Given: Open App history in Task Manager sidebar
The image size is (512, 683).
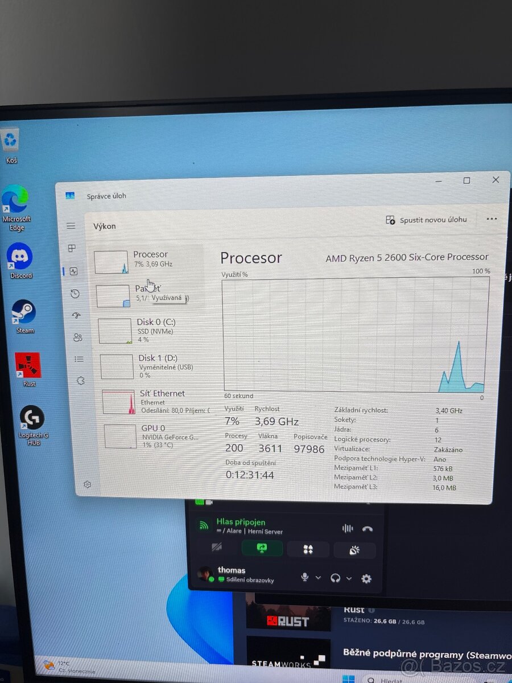Looking at the screenshot, I should tap(75, 294).
